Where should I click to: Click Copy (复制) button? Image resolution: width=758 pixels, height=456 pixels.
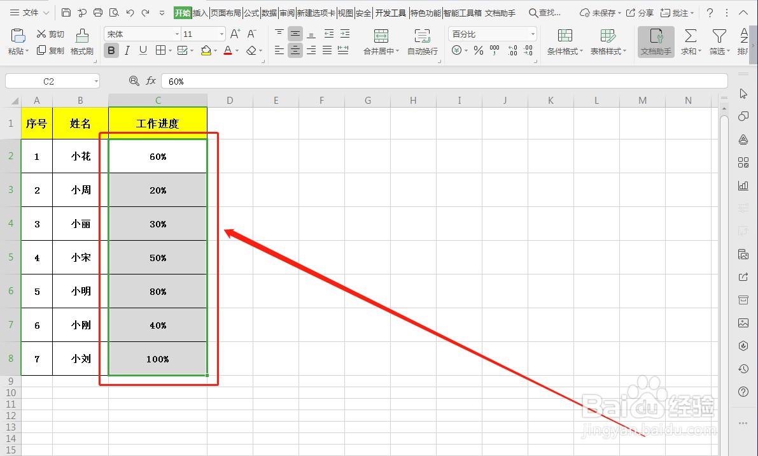coord(50,50)
